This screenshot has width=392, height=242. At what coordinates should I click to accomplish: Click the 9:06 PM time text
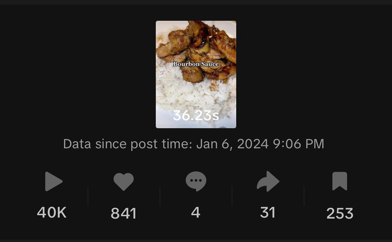(299, 144)
